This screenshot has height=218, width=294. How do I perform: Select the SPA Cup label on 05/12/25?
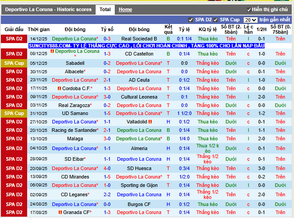(x=14, y=63)
